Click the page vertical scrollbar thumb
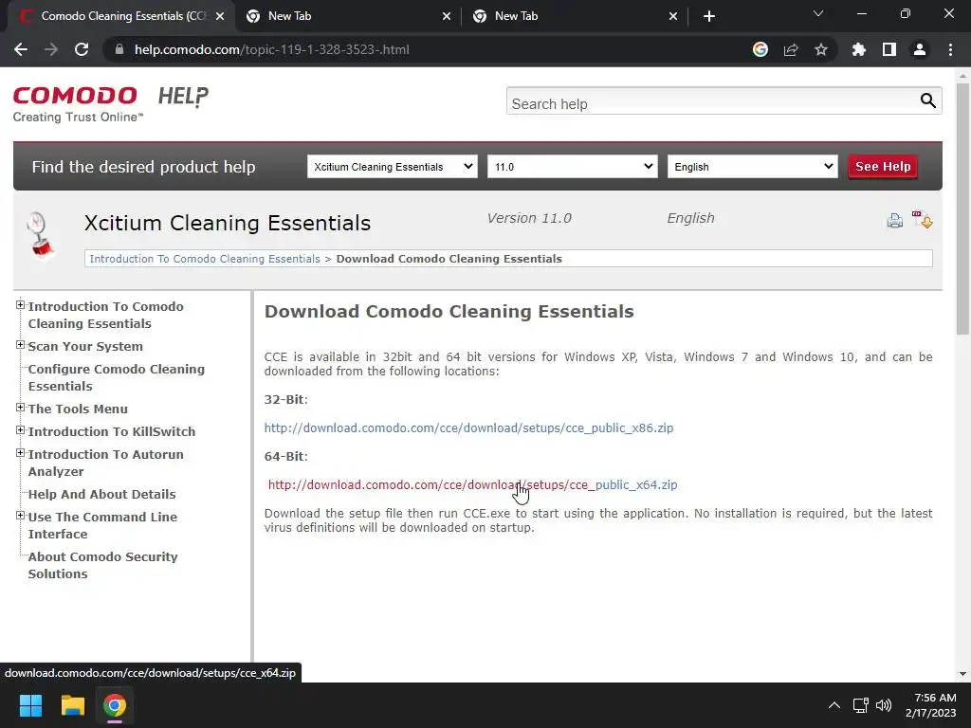Viewport: 971px width, 728px height. point(962,209)
